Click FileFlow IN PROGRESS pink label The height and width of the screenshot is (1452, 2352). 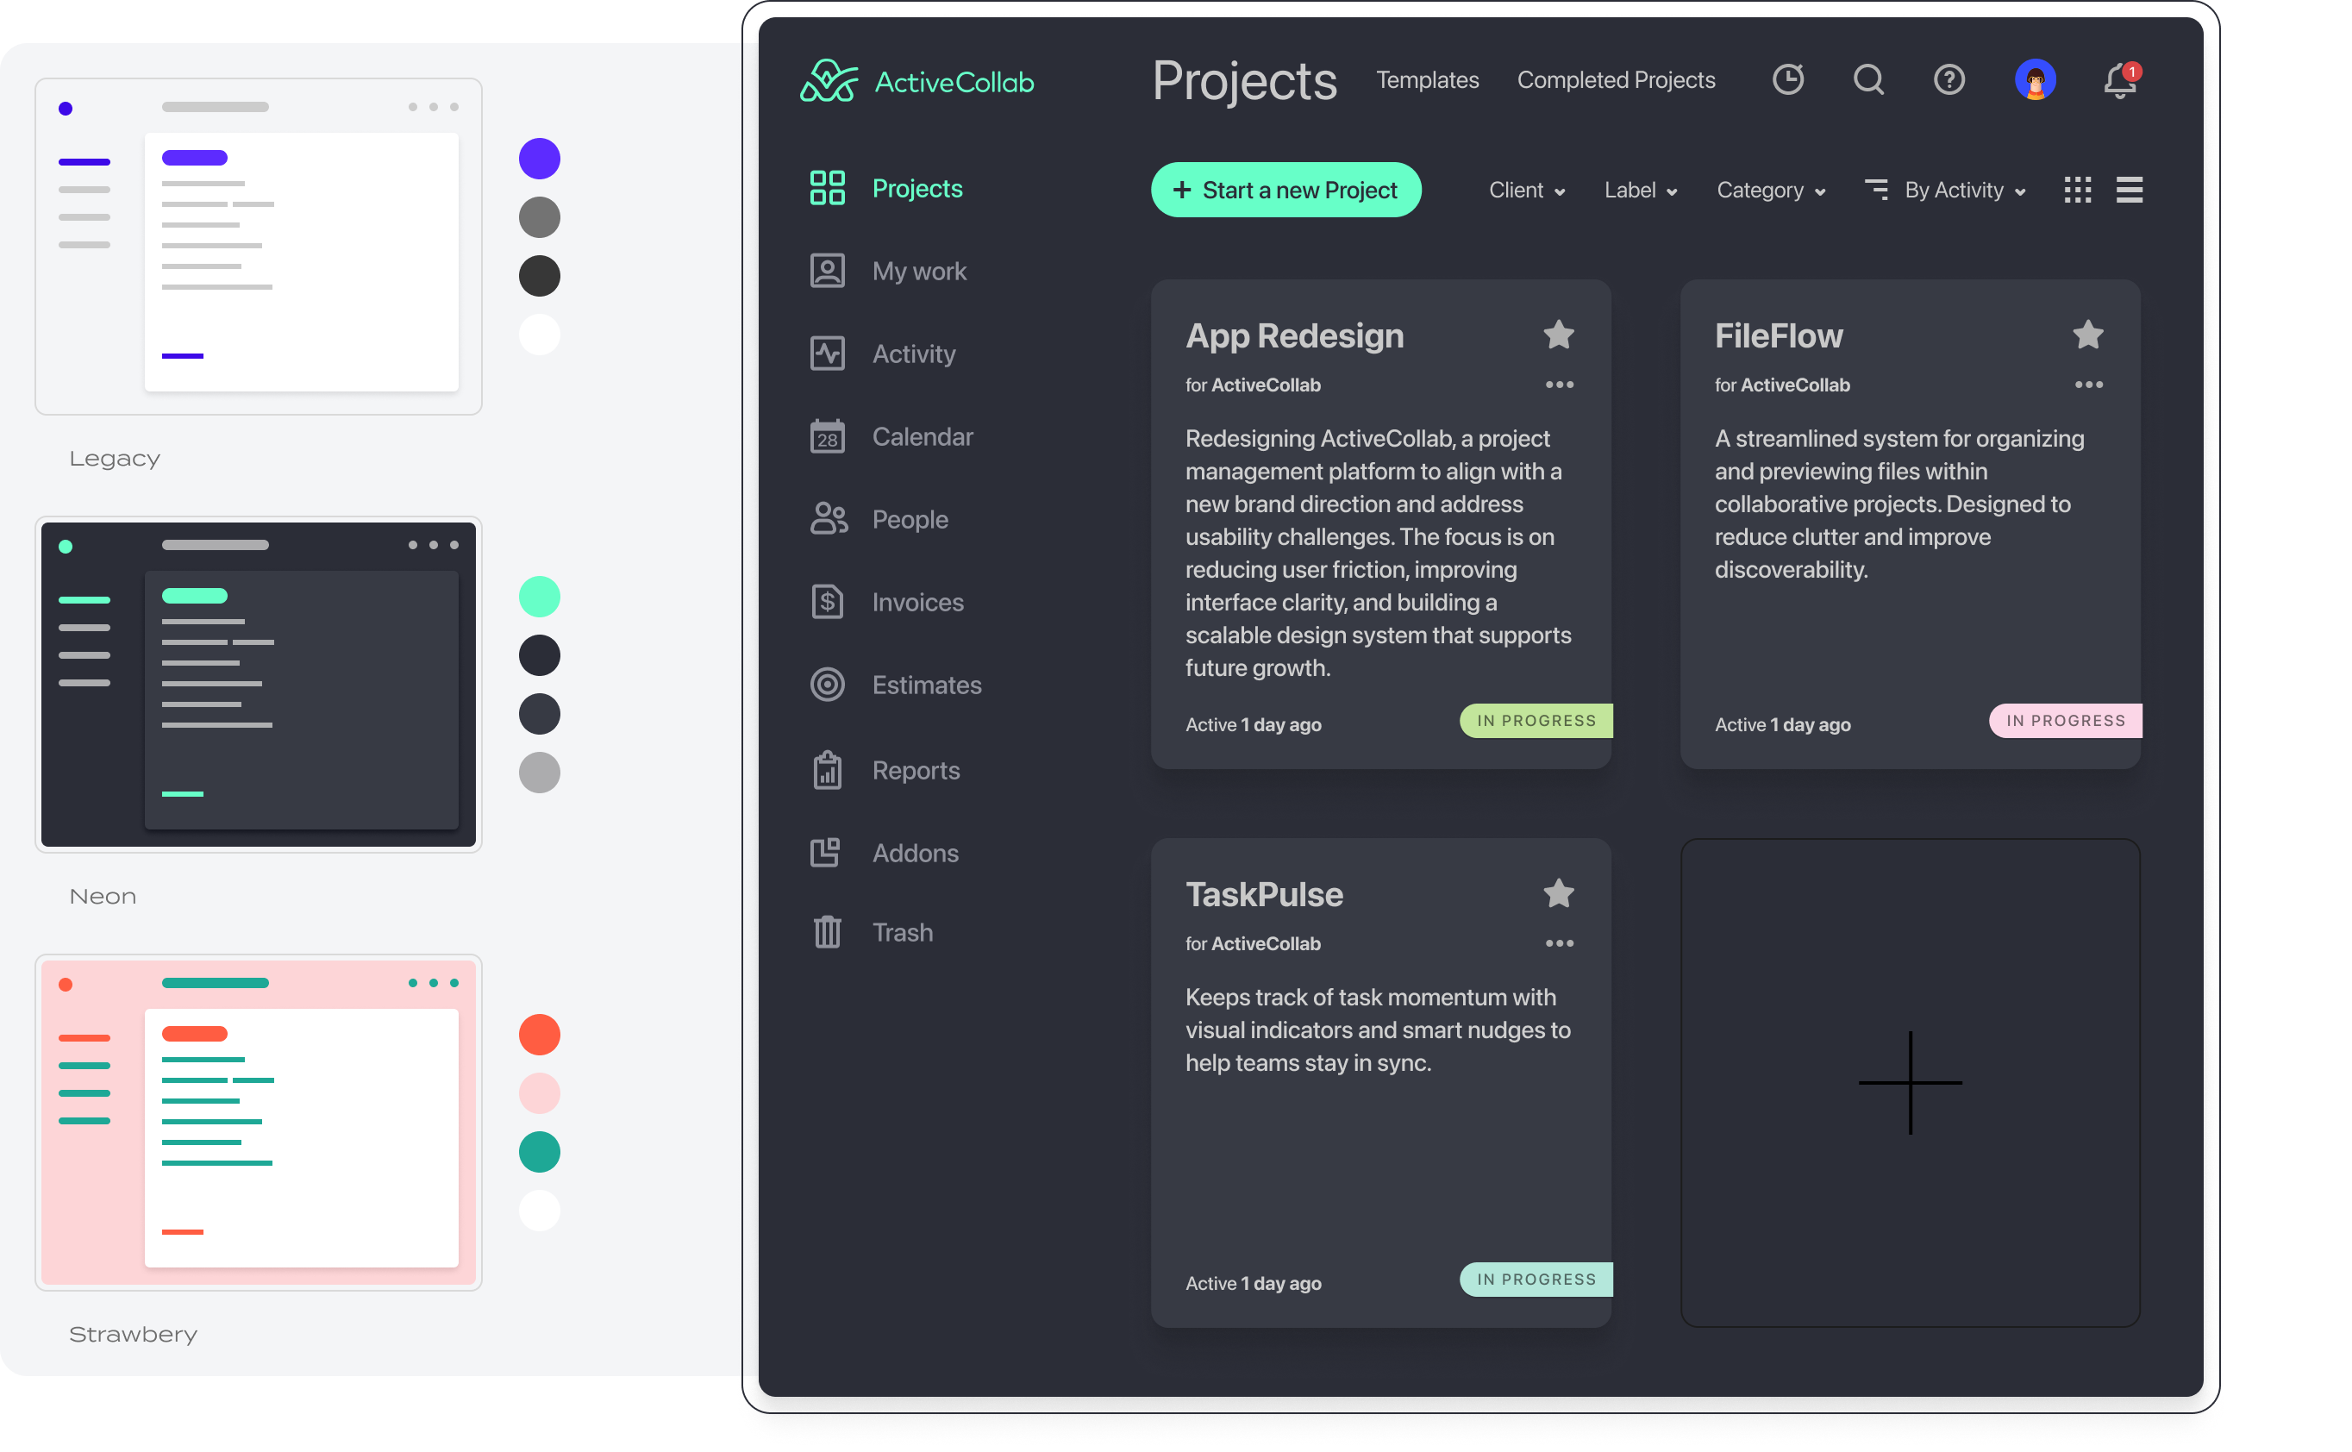[x=2065, y=720]
